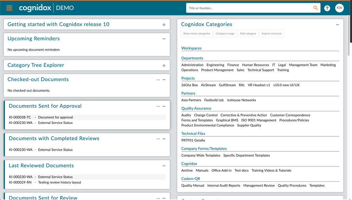Collapse the Cognidox Categories panel
Viewport: 352px width, 200px height.
click(x=337, y=25)
